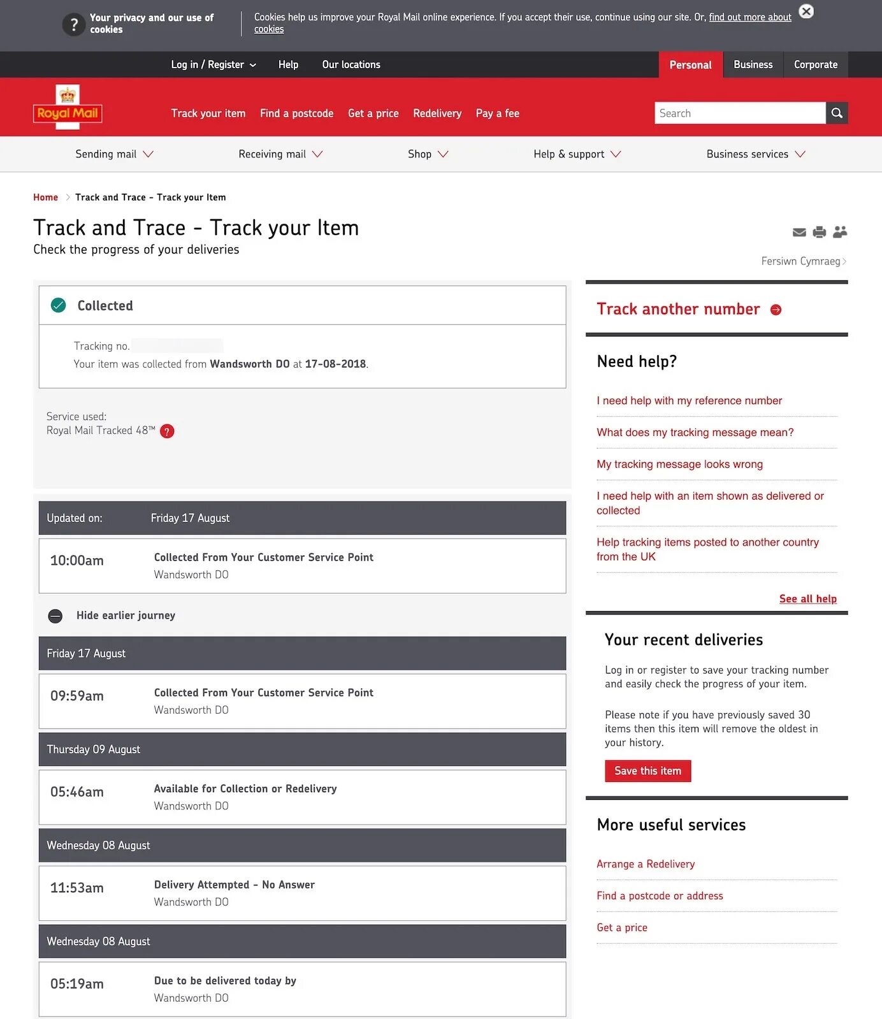Image resolution: width=882 pixels, height=1019 pixels.
Task: Open Our locations link
Action: click(351, 64)
